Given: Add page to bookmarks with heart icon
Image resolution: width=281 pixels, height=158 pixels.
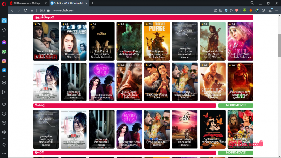Looking at the screenshot, I should pos(237,11).
